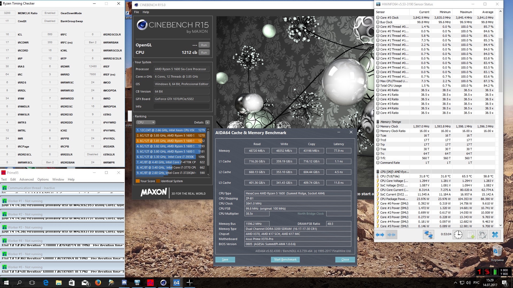This screenshot has height=288, width=513.
Task: Open Discord from the taskbar
Action: 124,282
